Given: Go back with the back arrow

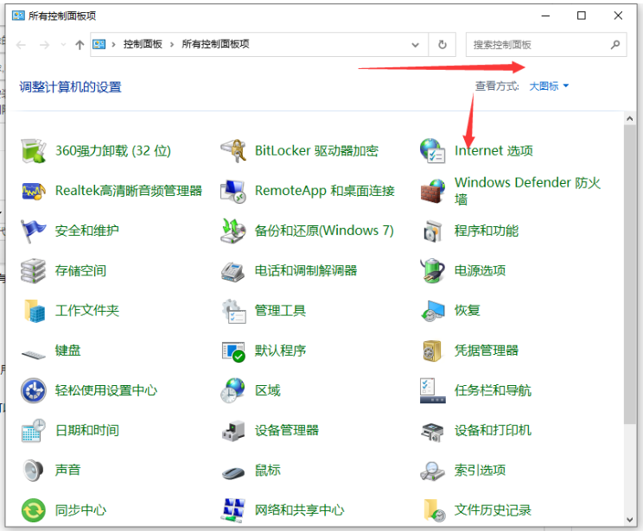Looking at the screenshot, I should pyautogui.click(x=21, y=45).
